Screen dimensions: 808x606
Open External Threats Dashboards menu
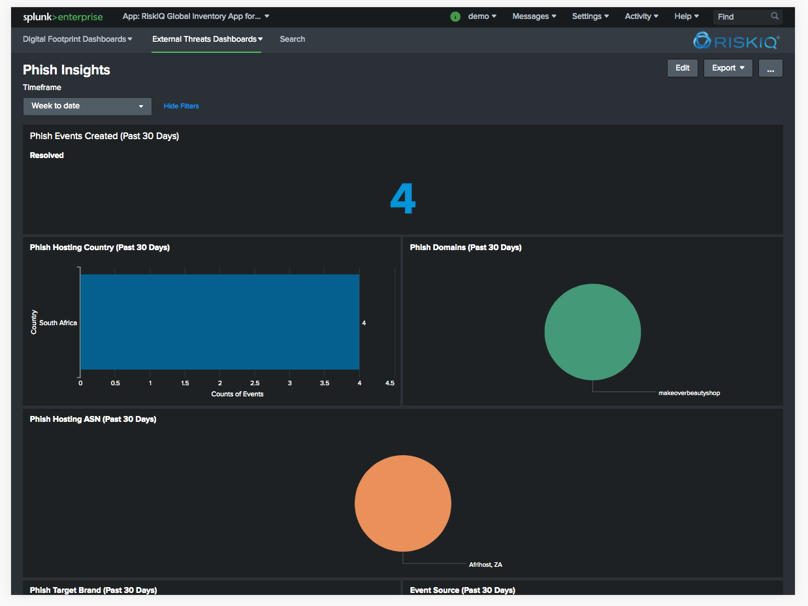(x=207, y=39)
